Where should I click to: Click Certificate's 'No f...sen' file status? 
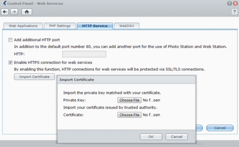coord(151,115)
